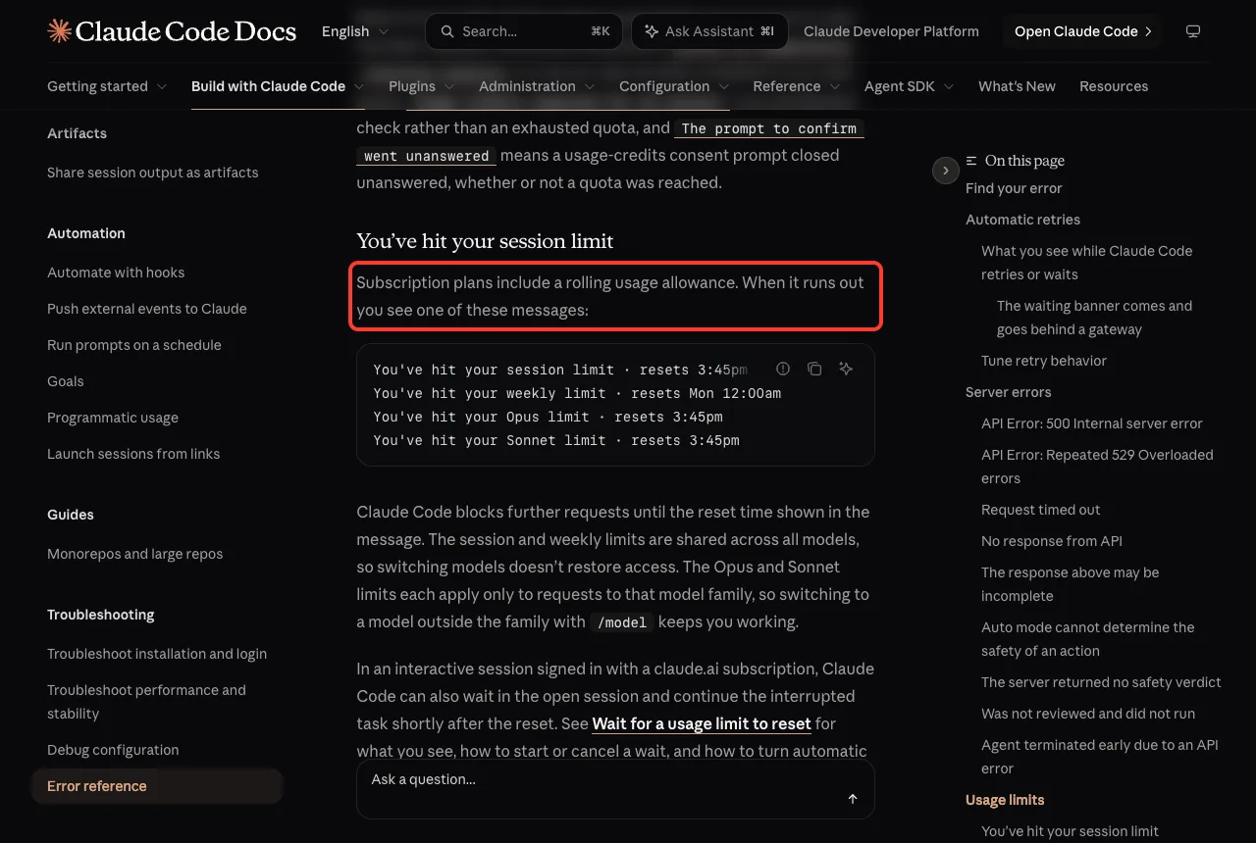
Task: Collapse the On this page panel with the chevron button
Action: point(945,171)
